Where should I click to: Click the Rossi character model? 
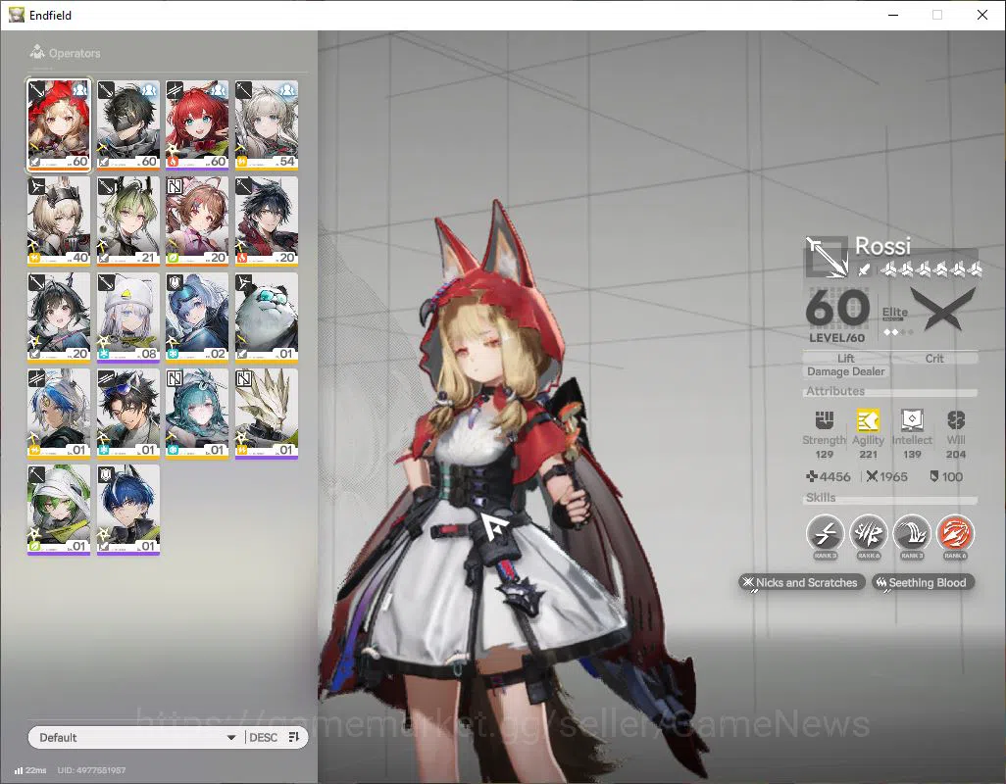(507, 487)
